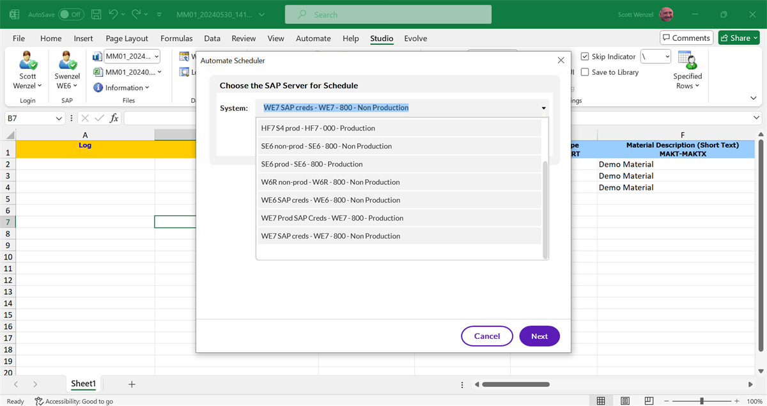Screen dimensions: 767x406
Task: Click the Insert Function fx icon
Action: coord(114,118)
